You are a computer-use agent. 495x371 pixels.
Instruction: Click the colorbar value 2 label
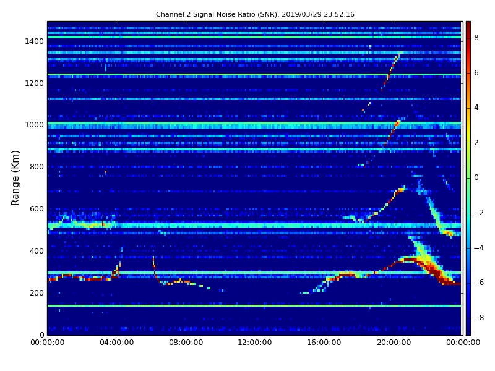(476, 143)
